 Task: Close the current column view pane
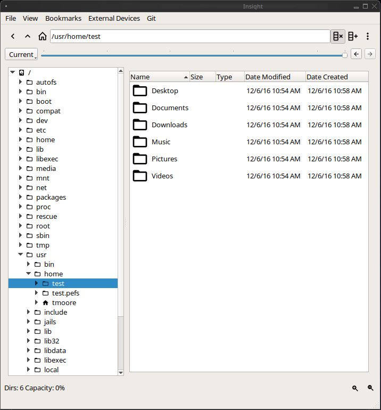tap(338, 36)
